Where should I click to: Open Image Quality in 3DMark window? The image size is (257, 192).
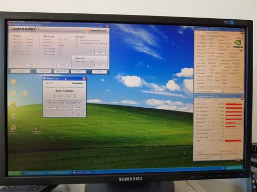44,71
